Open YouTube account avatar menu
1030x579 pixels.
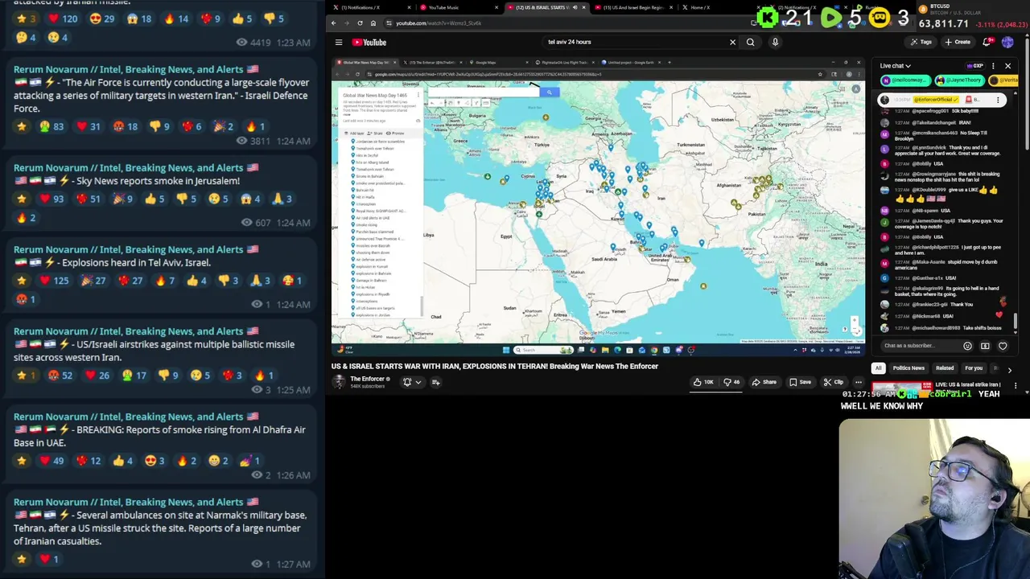[1007, 42]
